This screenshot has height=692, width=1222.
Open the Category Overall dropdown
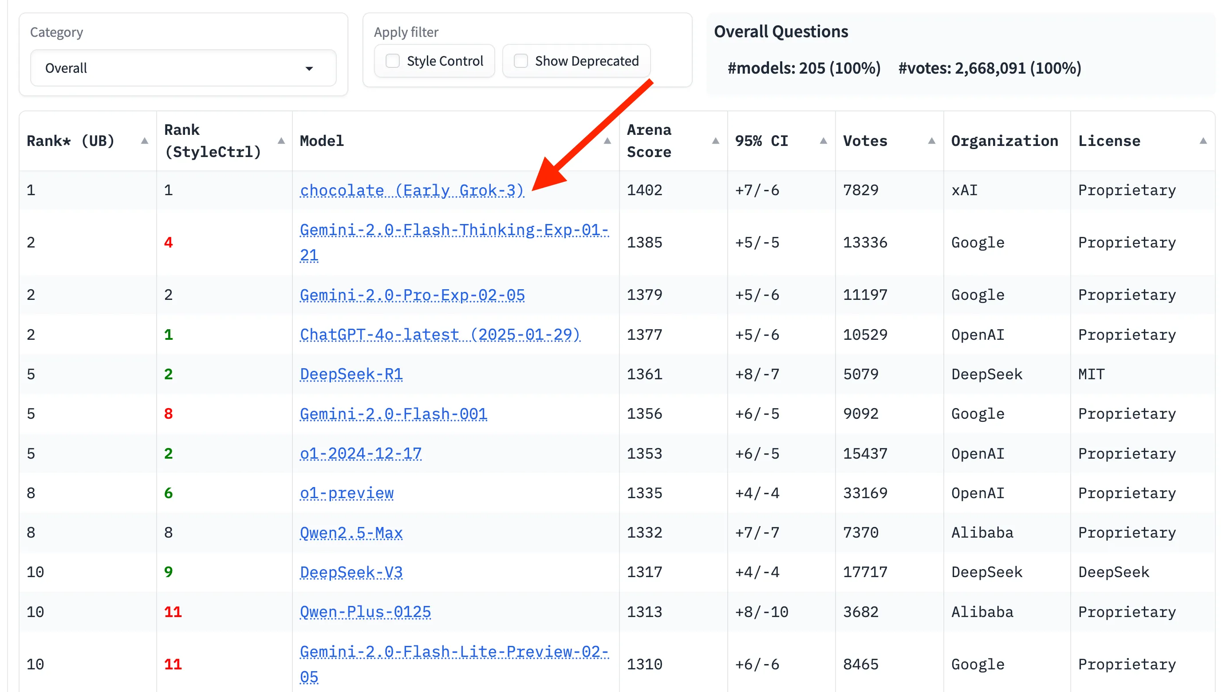[x=183, y=68]
